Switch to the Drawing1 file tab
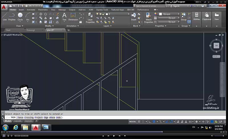228x139 pixels. pyautogui.click(x=30, y=30)
